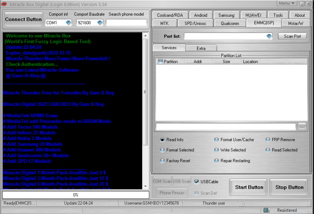Click the Update:22-04-24 status bar entry

(78, 203)
